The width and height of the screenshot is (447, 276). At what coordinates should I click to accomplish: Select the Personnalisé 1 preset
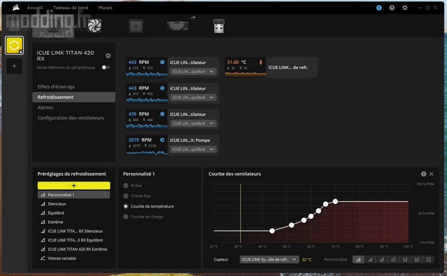[x=74, y=195]
